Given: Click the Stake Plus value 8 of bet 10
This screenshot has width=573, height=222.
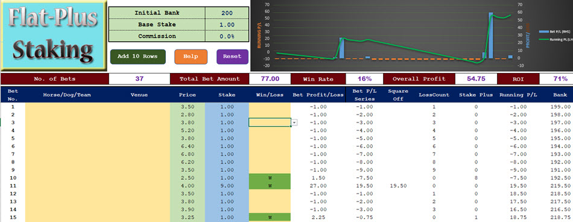Looking at the screenshot, I should click(x=476, y=178).
